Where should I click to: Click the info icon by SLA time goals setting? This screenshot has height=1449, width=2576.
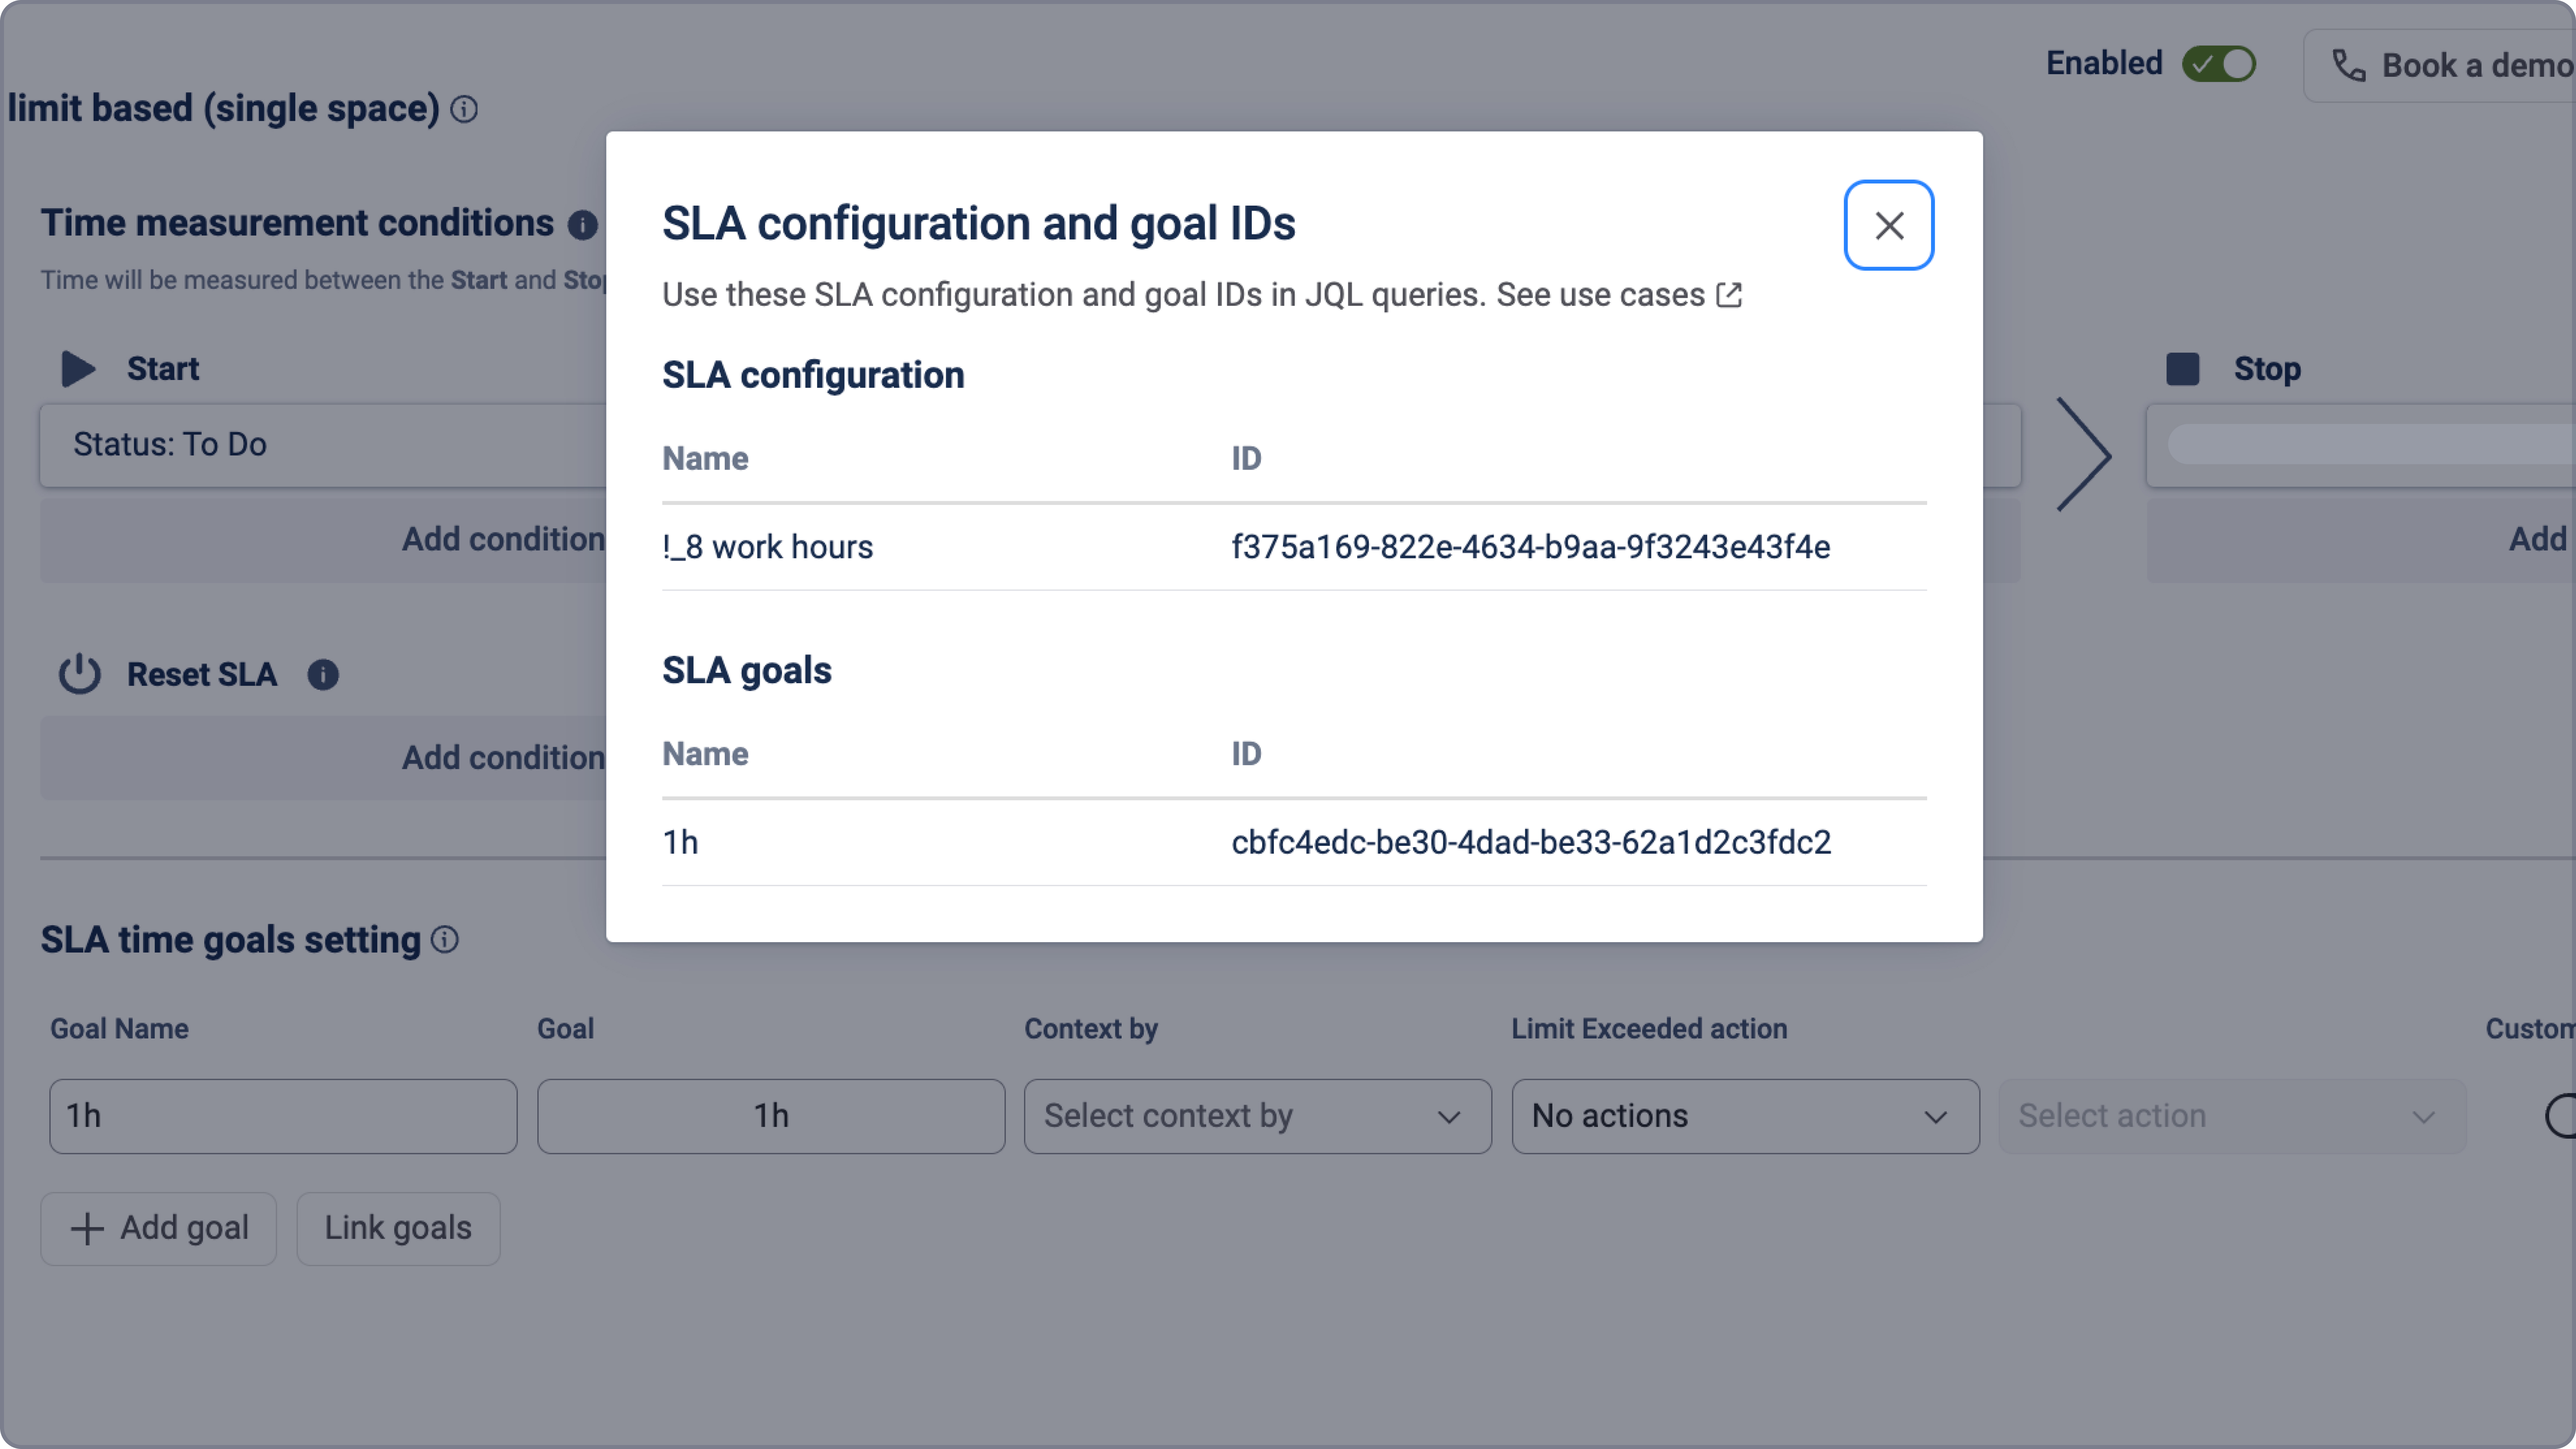click(445, 939)
